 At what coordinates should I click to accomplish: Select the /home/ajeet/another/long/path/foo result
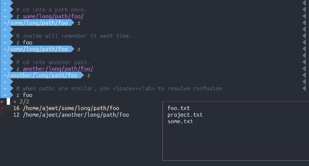76,115
